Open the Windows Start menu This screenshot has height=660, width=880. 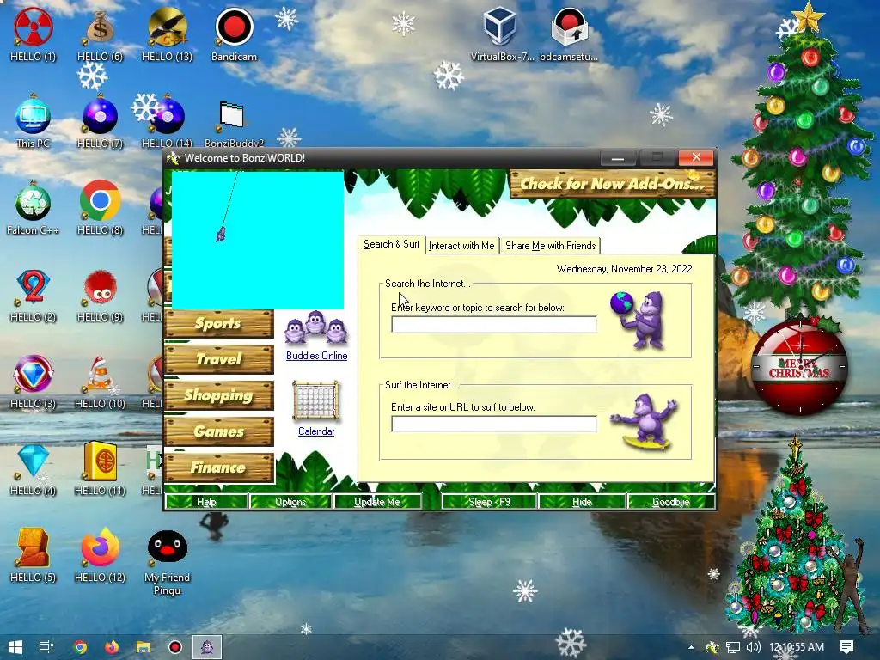click(15, 647)
